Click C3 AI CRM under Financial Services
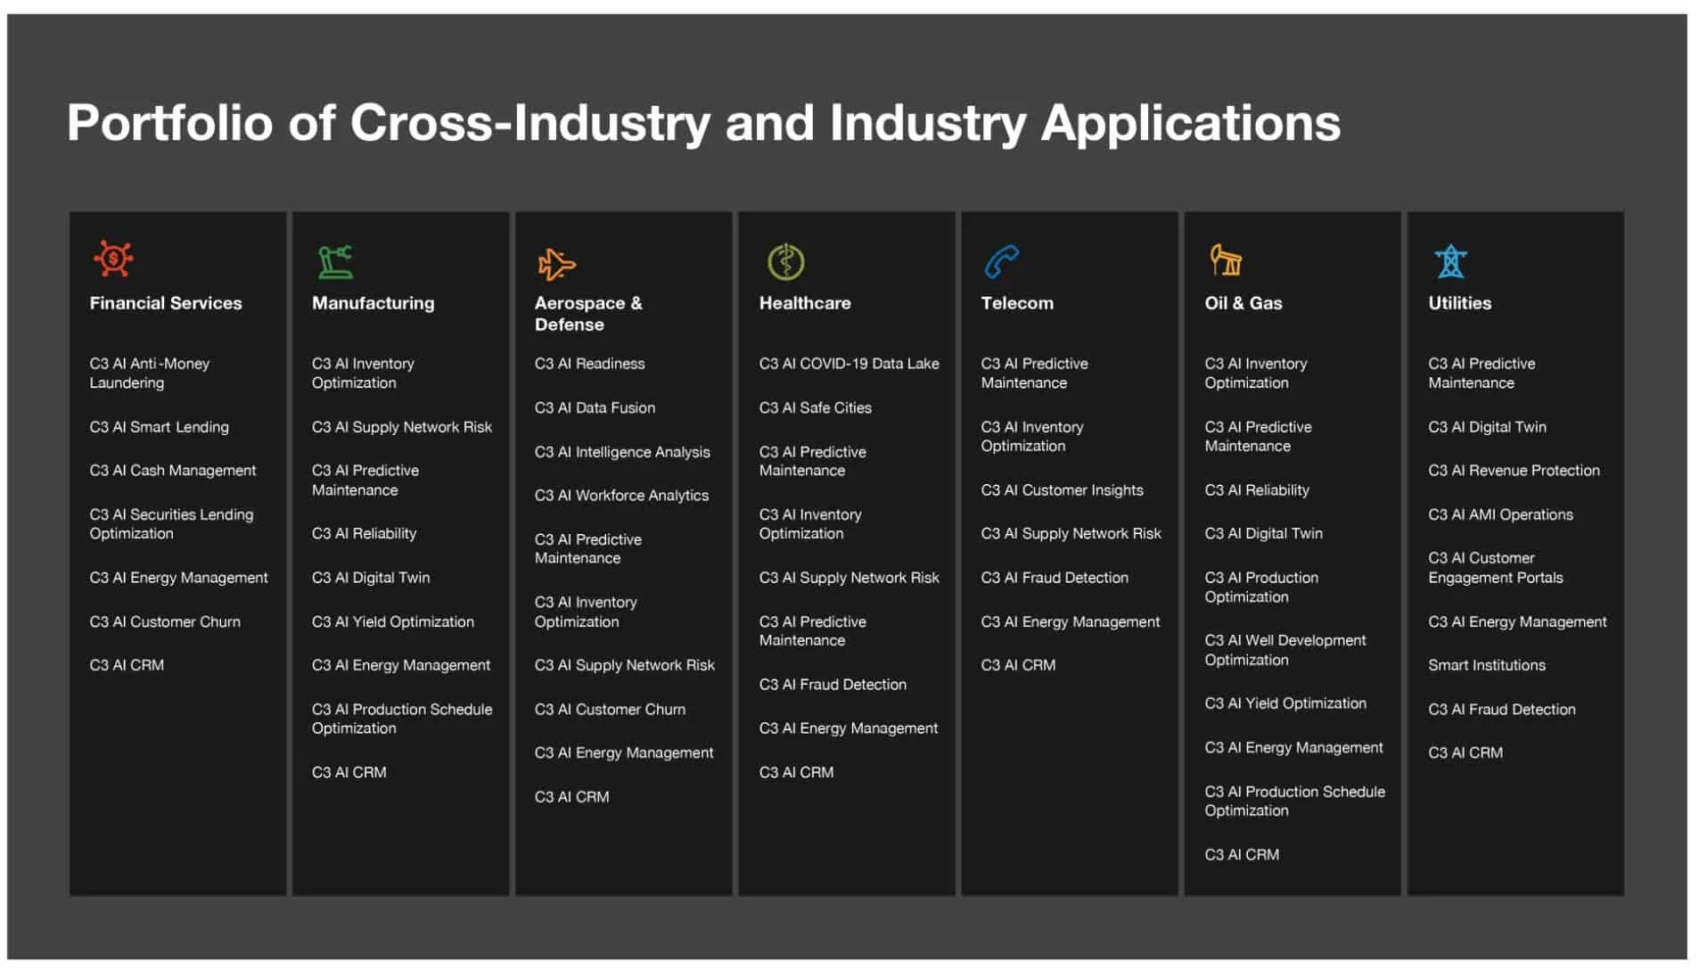This screenshot has height=970, width=1699. 127,666
